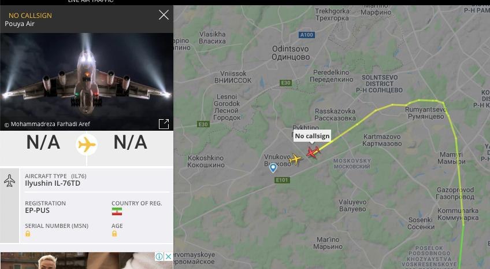490x269 pixels.
Task: Open the ad info icon
Action: pyautogui.click(x=159, y=256)
